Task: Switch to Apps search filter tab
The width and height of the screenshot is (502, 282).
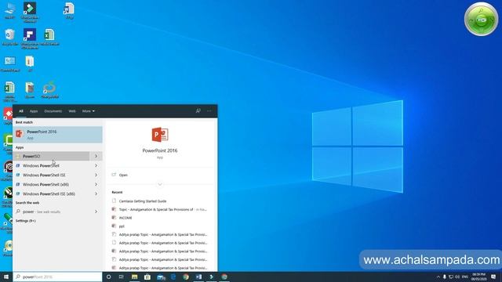Action: pos(34,111)
